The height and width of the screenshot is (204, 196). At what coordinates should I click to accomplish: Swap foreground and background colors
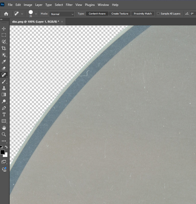click(6, 147)
